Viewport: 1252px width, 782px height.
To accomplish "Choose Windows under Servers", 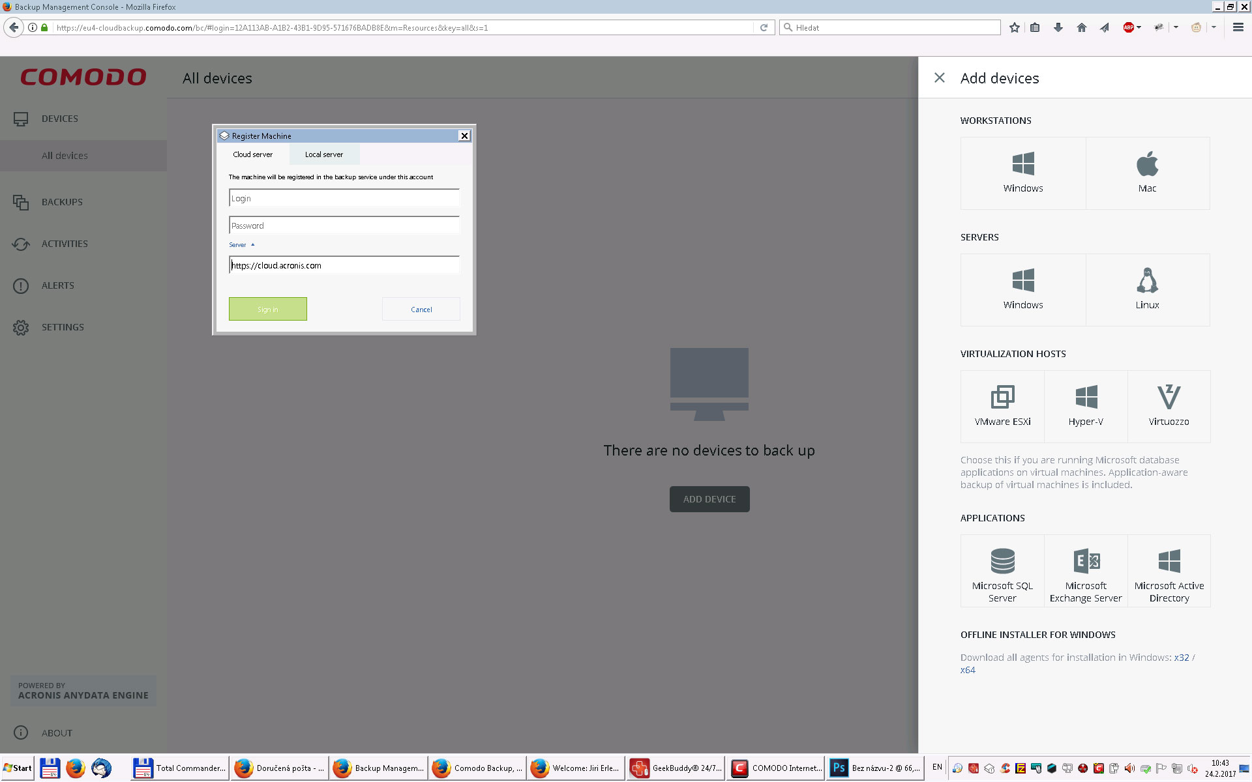I will coord(1023,290).
